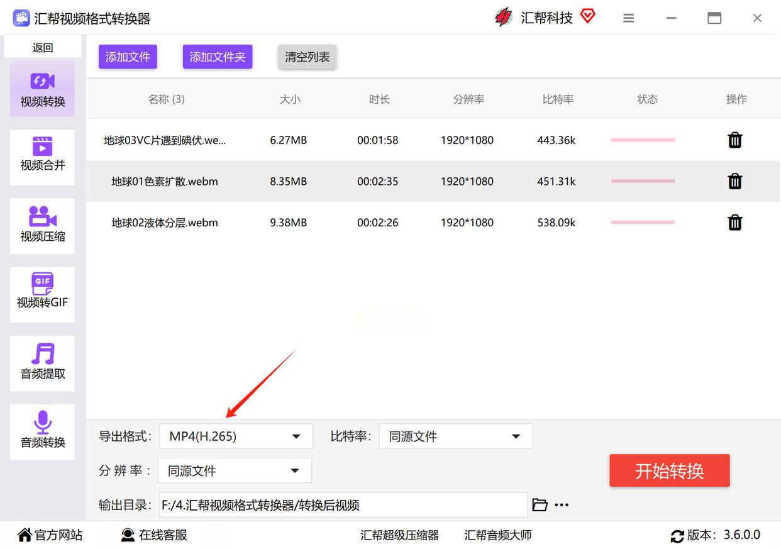Viewport: 781px width, 549px height.
Task: Click the 时长 column header
Action: [379, 99]
